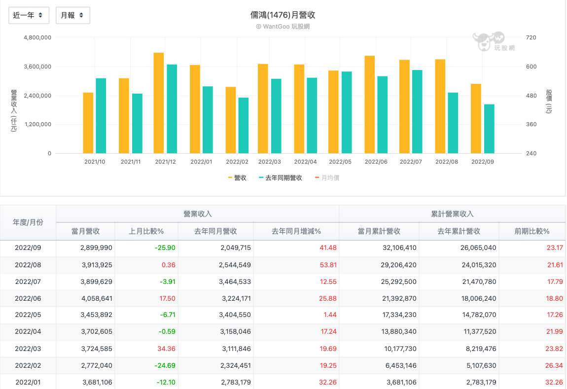Enable the 月均價 legend series

click(327, 178)
